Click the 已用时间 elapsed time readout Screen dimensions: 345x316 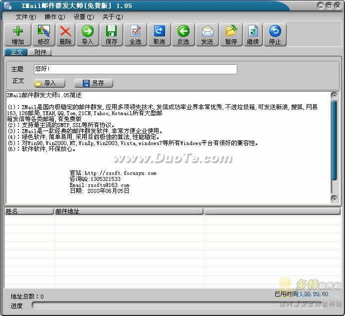tap(302, 294)
